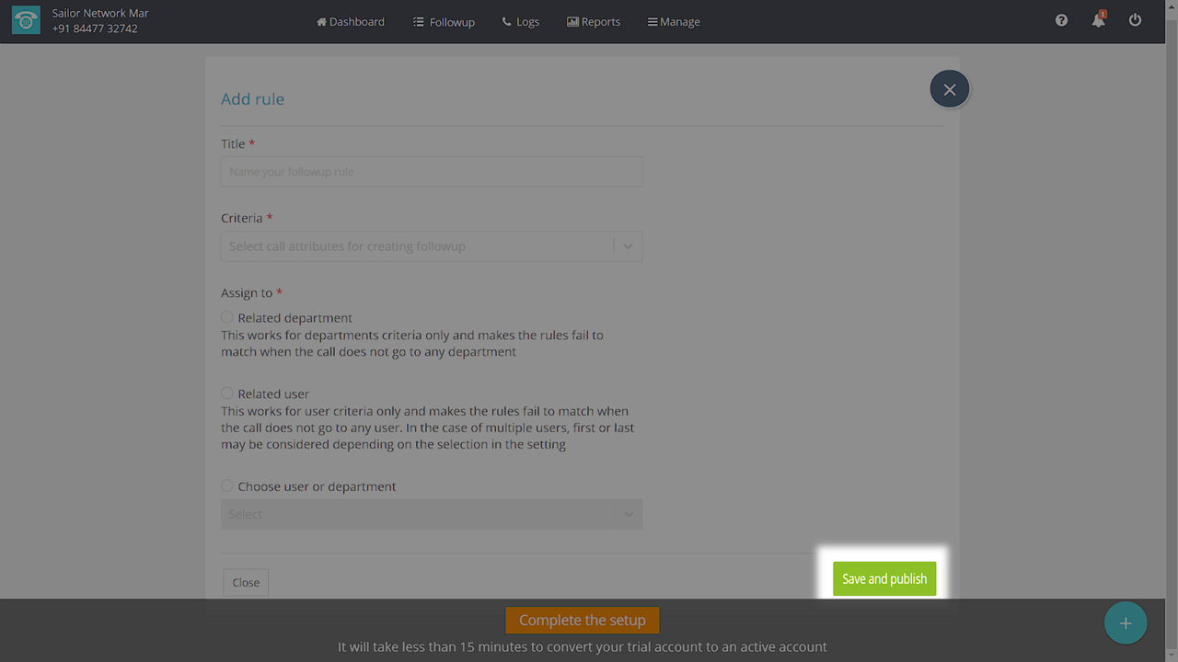Open the notifications bell icon
Viewport: 1178px width, 662px height.
(x=1098, y=20)
